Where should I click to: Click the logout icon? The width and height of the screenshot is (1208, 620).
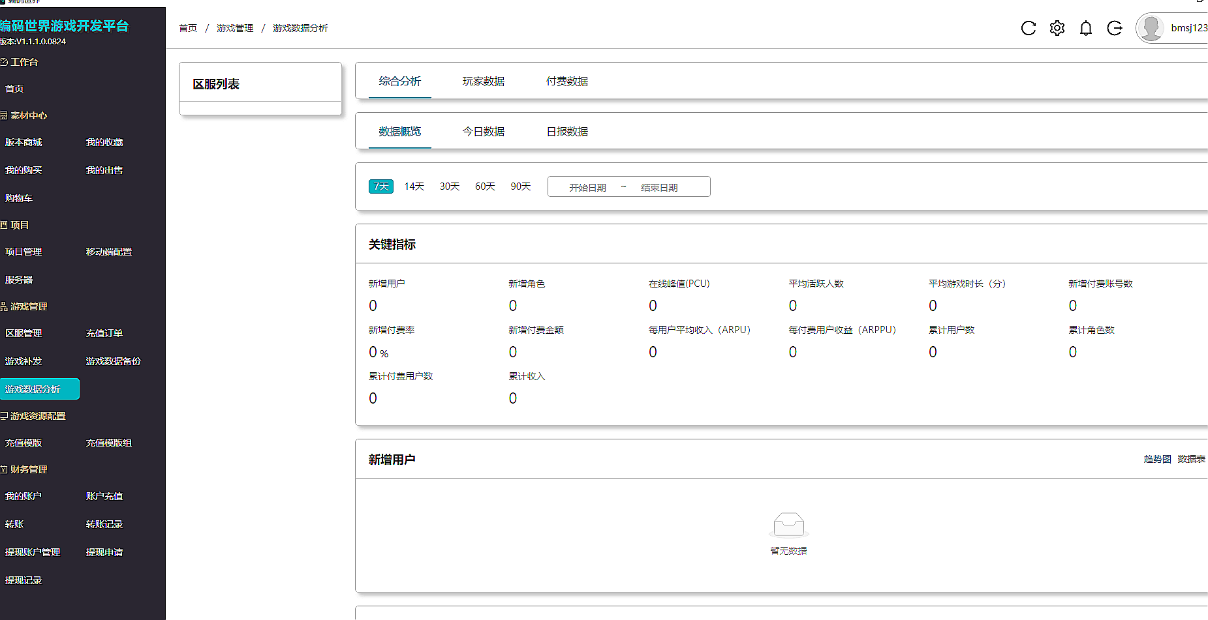(1114, 28)
